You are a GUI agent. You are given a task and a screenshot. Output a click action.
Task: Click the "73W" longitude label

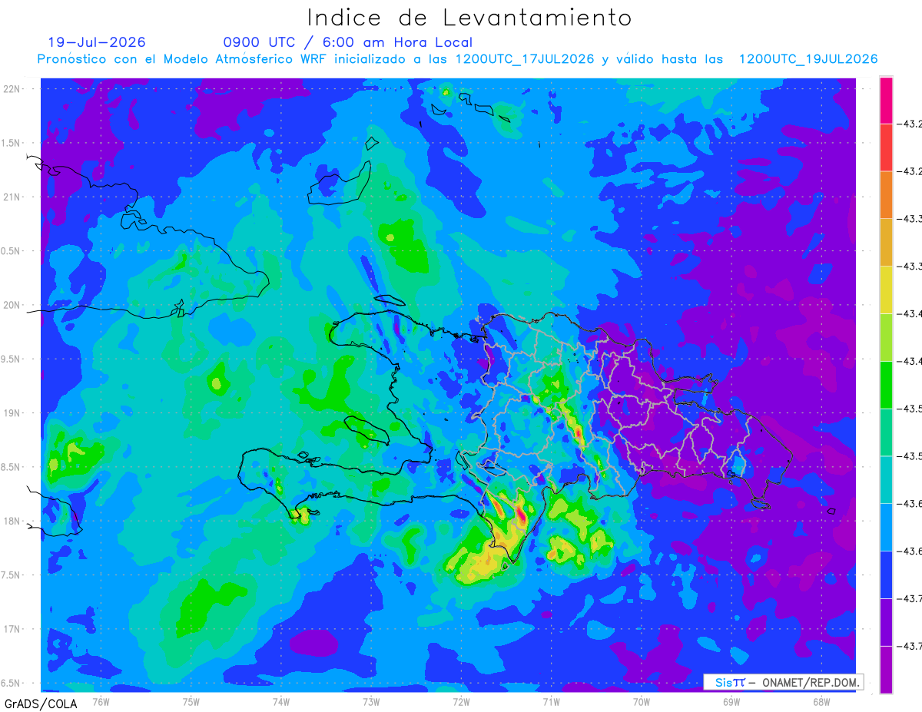pos(371,700)
